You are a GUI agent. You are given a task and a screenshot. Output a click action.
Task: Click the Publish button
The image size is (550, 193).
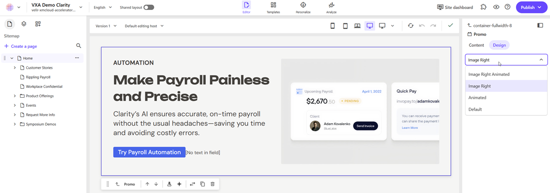pyautogui.click(x=531, y=7)
